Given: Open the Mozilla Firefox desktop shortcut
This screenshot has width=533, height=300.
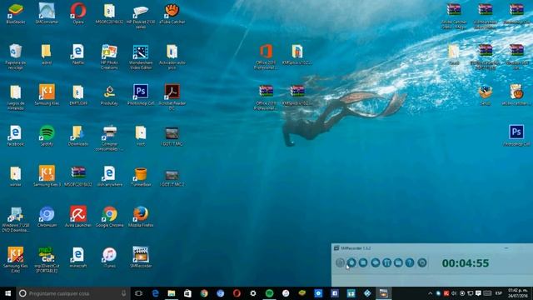Looking at the screenshot, I should 141,217.
